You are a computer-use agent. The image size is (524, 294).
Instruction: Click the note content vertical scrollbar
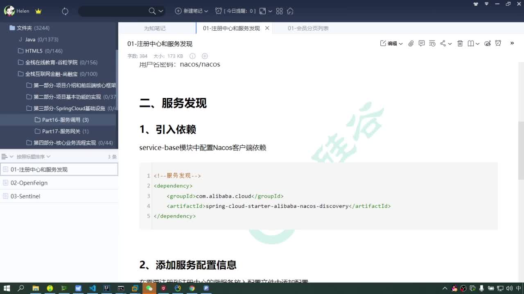click(521, 150)
